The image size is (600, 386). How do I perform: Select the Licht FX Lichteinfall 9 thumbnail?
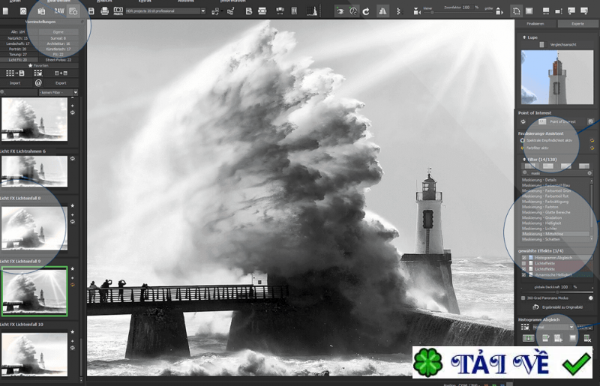[x=34, y=292]
